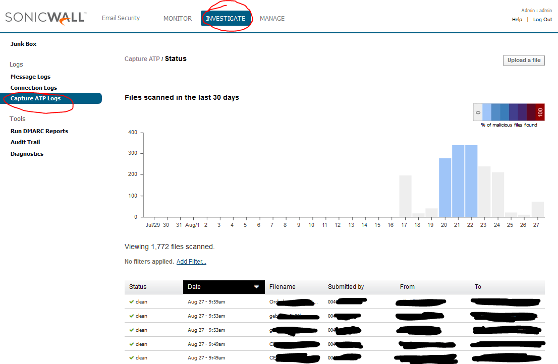
Task: Click the sort arrow in the Date column header
Action: (256, 287)
